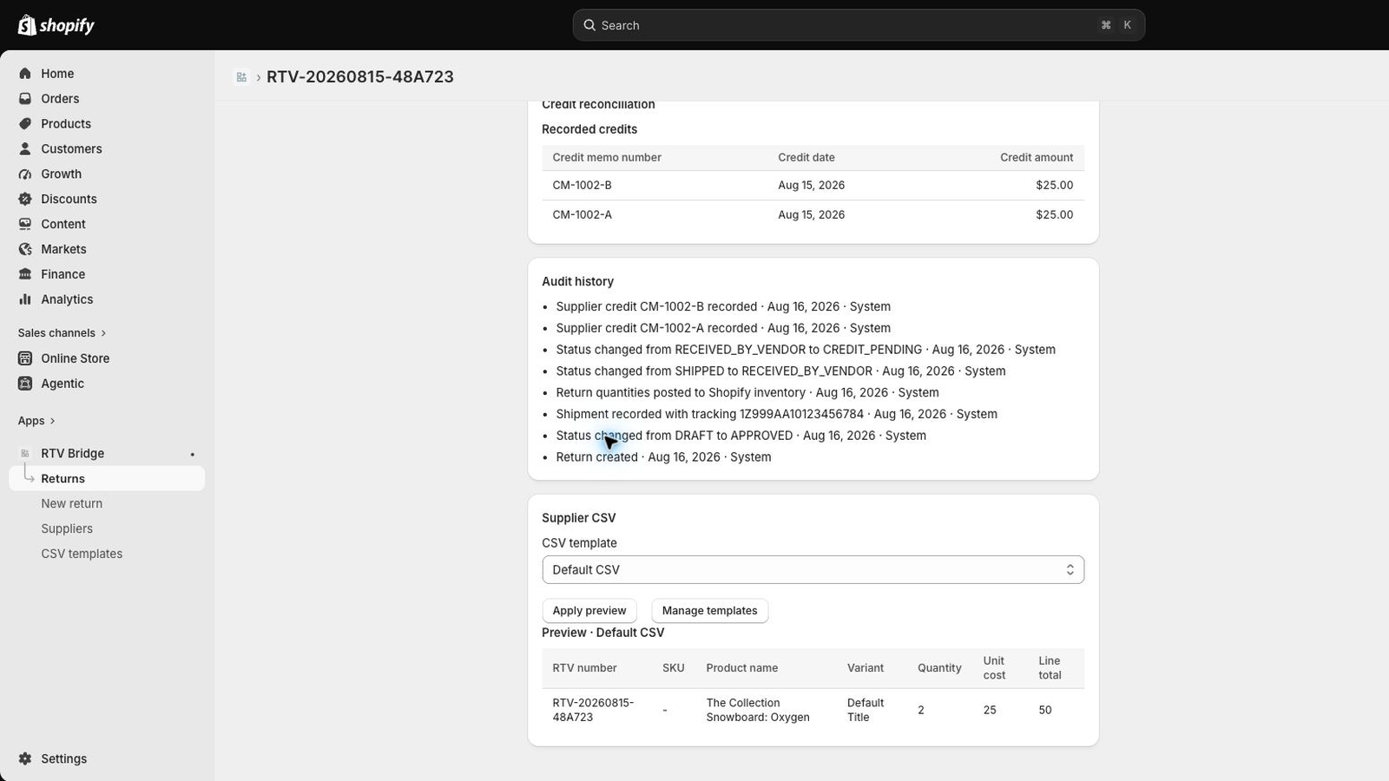Screen dimensions: 1389x781
Task: Click the Shopify logo
Action: [56, 25]
